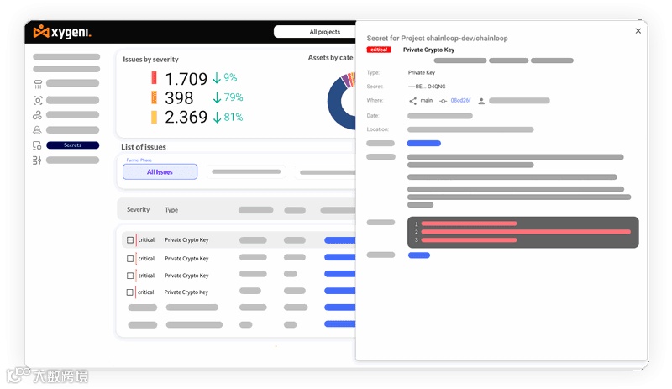Click the Issues by severity heading

coord(150,59)
